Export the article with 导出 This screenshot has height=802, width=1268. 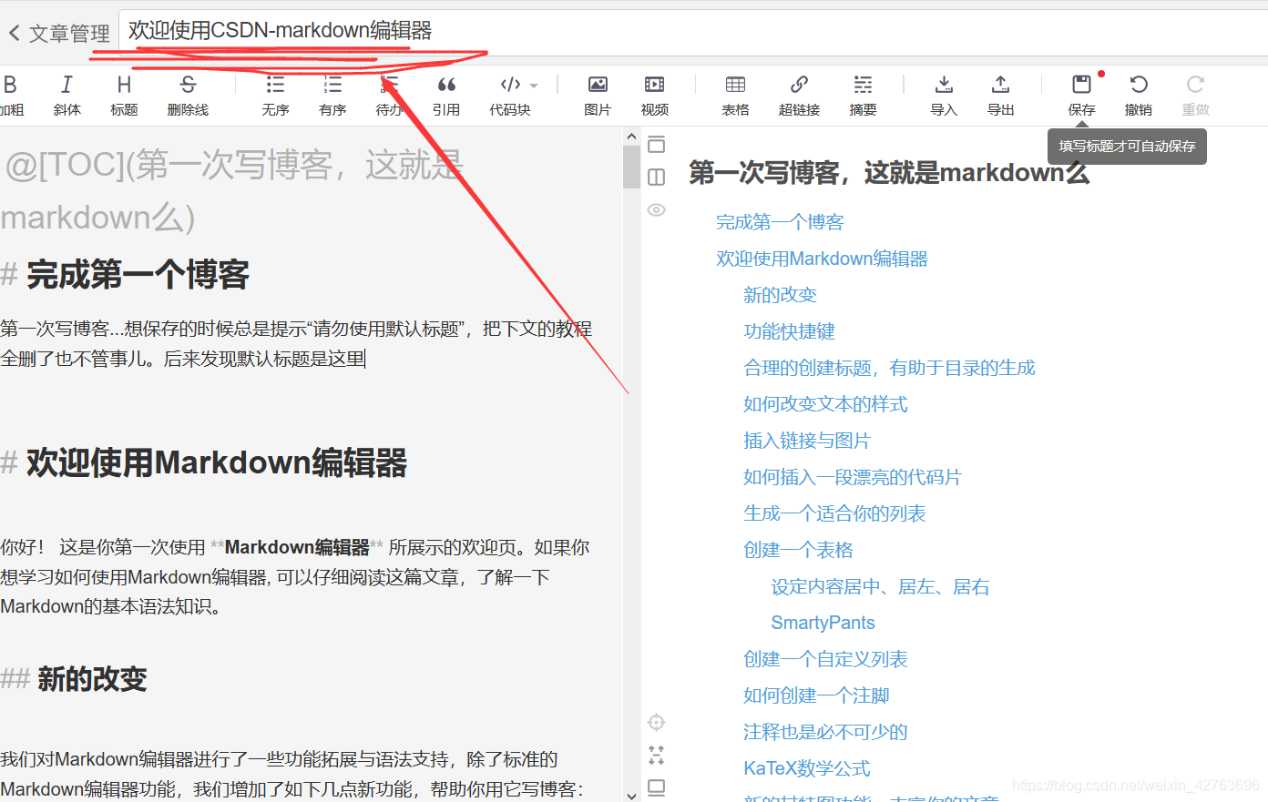(1000, 95)
